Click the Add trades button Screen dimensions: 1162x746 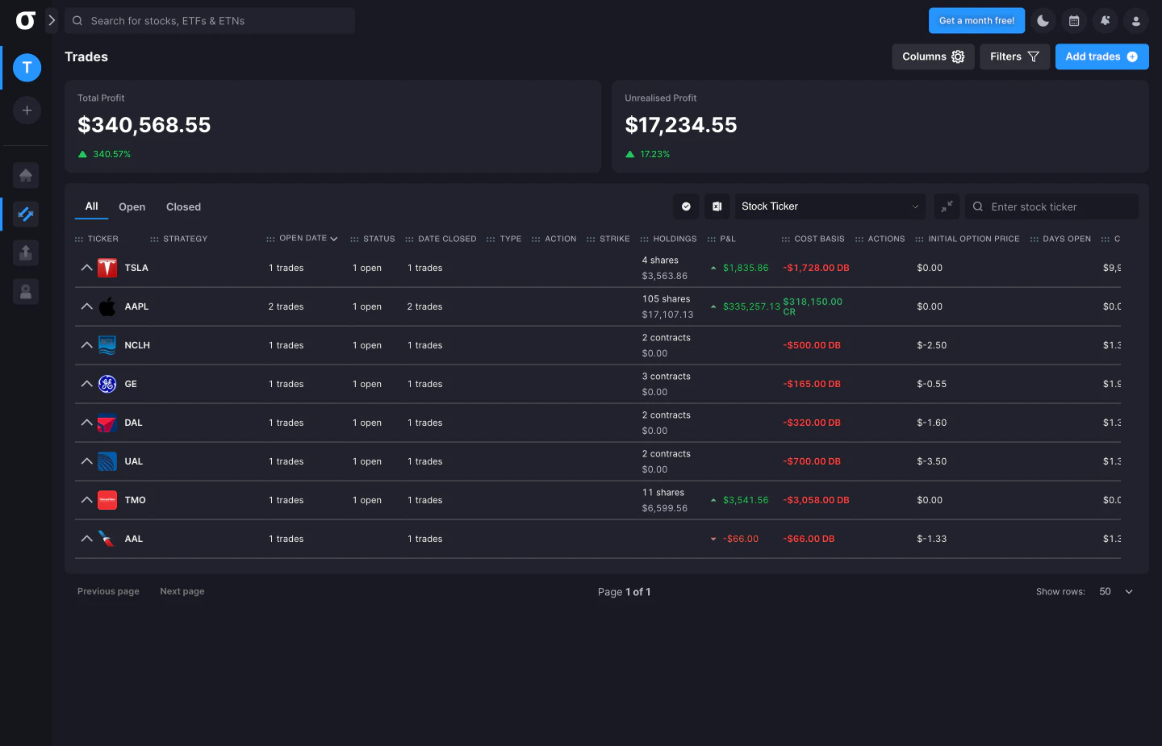pyautogui.click(x=1101, y=56)
